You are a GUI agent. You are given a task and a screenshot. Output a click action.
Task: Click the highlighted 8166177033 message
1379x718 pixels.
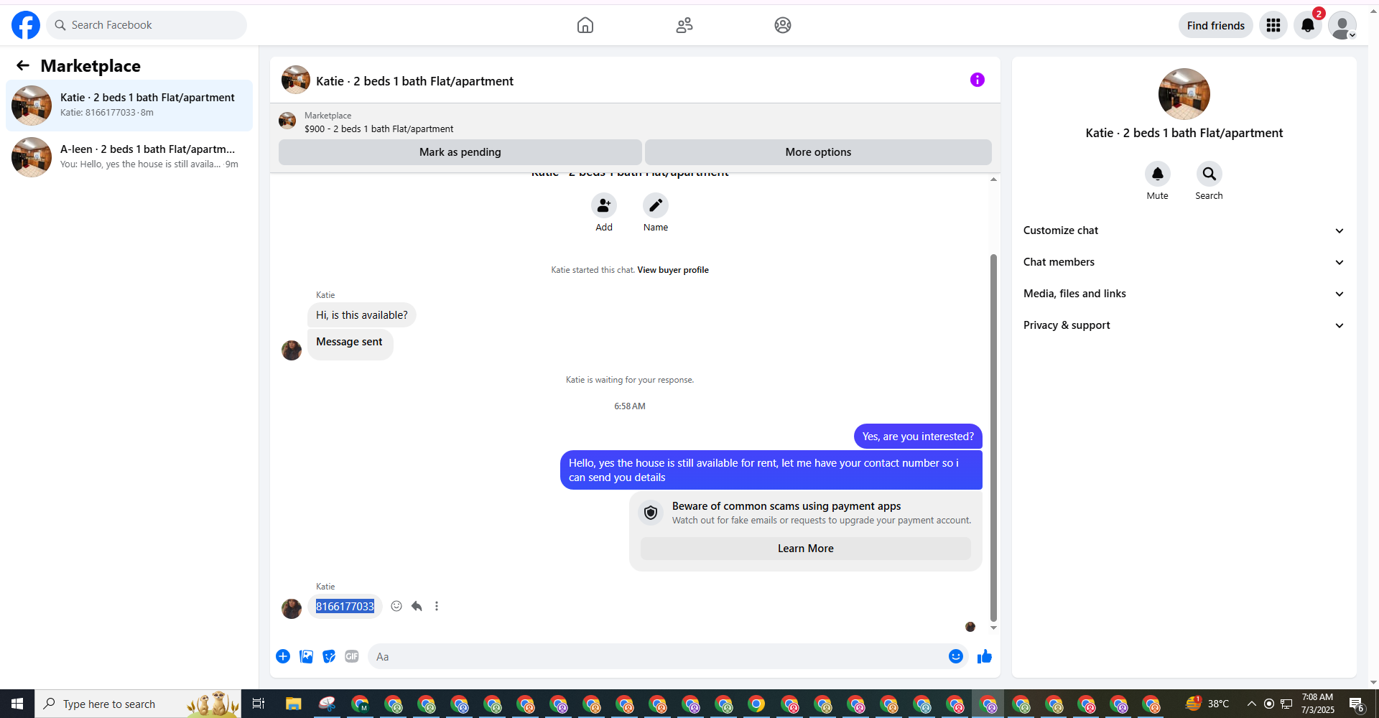(345, 607)
